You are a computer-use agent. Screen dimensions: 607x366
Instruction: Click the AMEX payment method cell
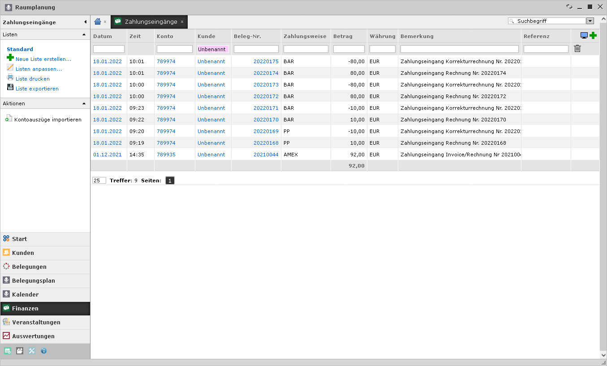tap(291, 155)
